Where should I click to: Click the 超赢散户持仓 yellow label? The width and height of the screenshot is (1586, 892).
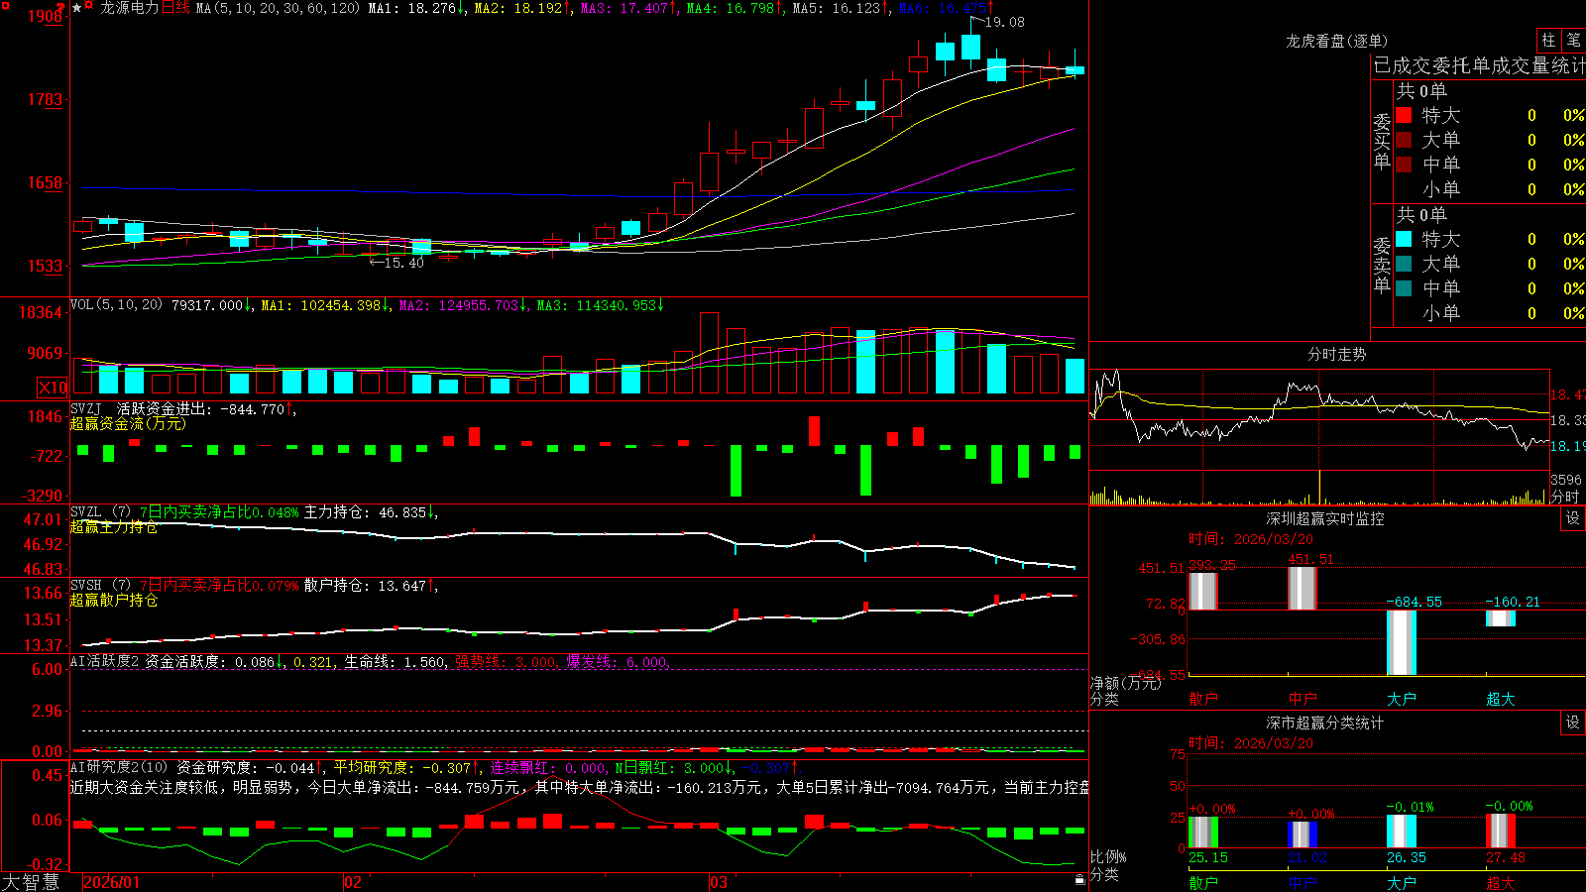[x=114, y=601]
